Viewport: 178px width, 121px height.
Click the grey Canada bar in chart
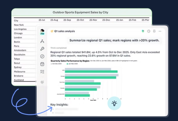[x=82, y=87]
